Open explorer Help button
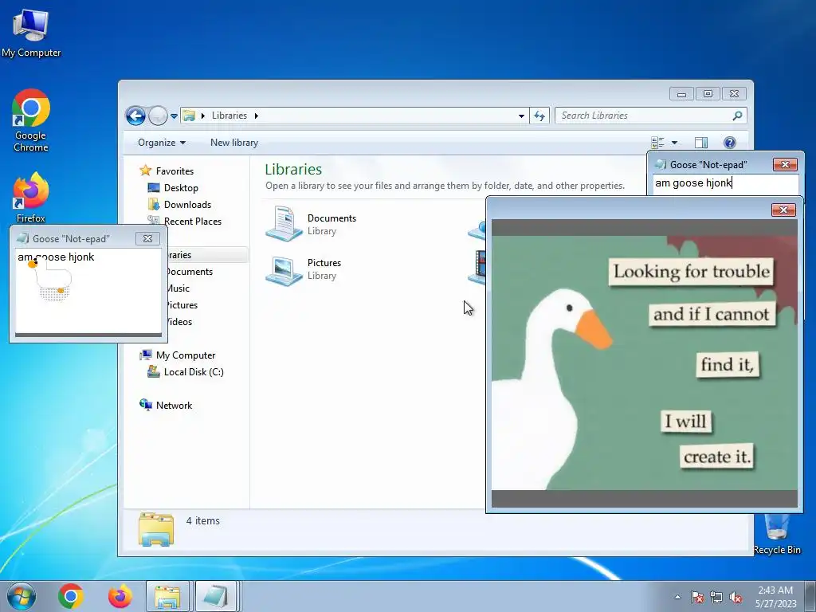 (x=730, y=143)
